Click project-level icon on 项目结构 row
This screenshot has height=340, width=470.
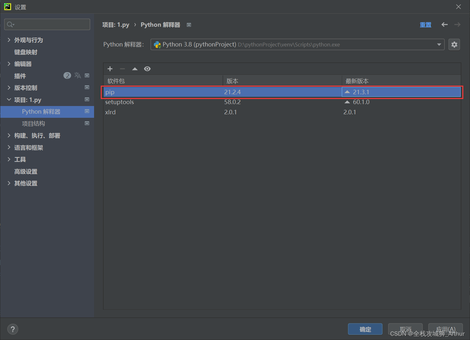87,123
